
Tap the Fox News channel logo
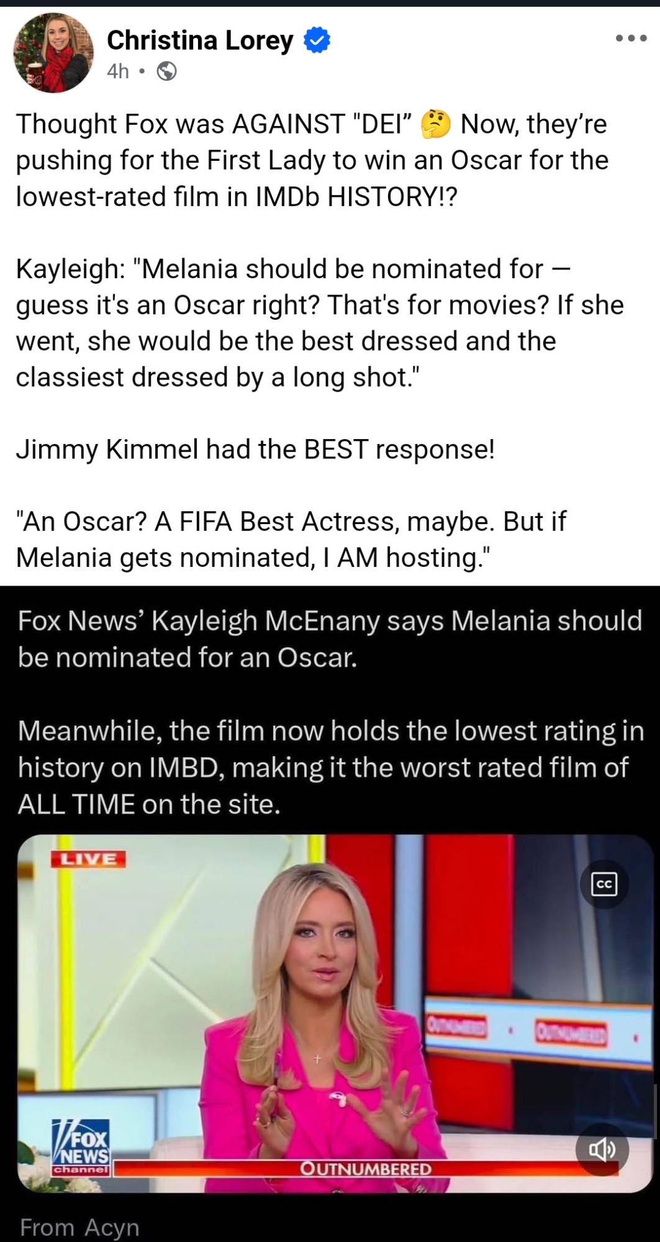click(82, 1146)
